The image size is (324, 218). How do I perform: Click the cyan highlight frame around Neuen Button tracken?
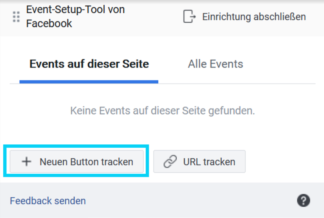[76, 146]
